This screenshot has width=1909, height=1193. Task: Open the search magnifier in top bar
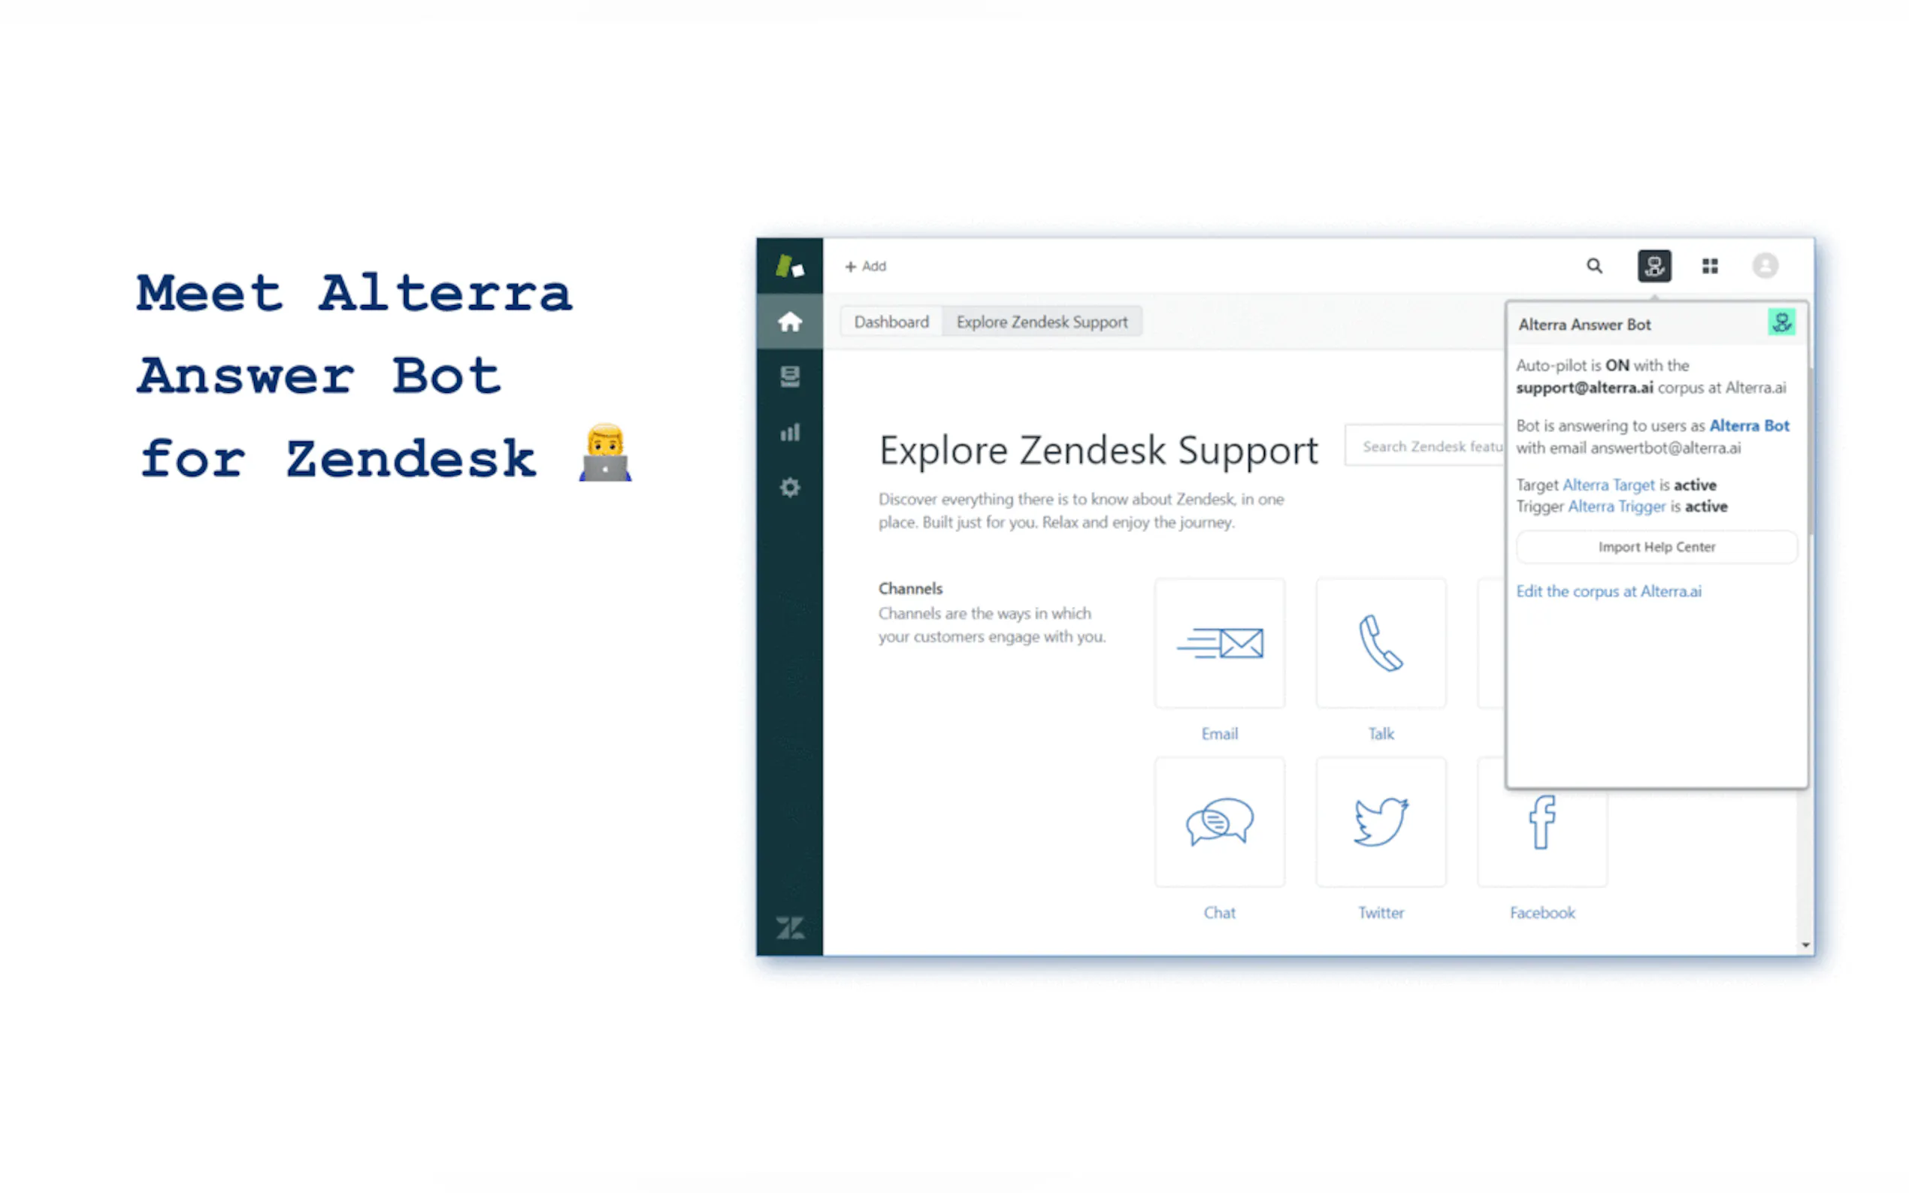click(1594, 266)
